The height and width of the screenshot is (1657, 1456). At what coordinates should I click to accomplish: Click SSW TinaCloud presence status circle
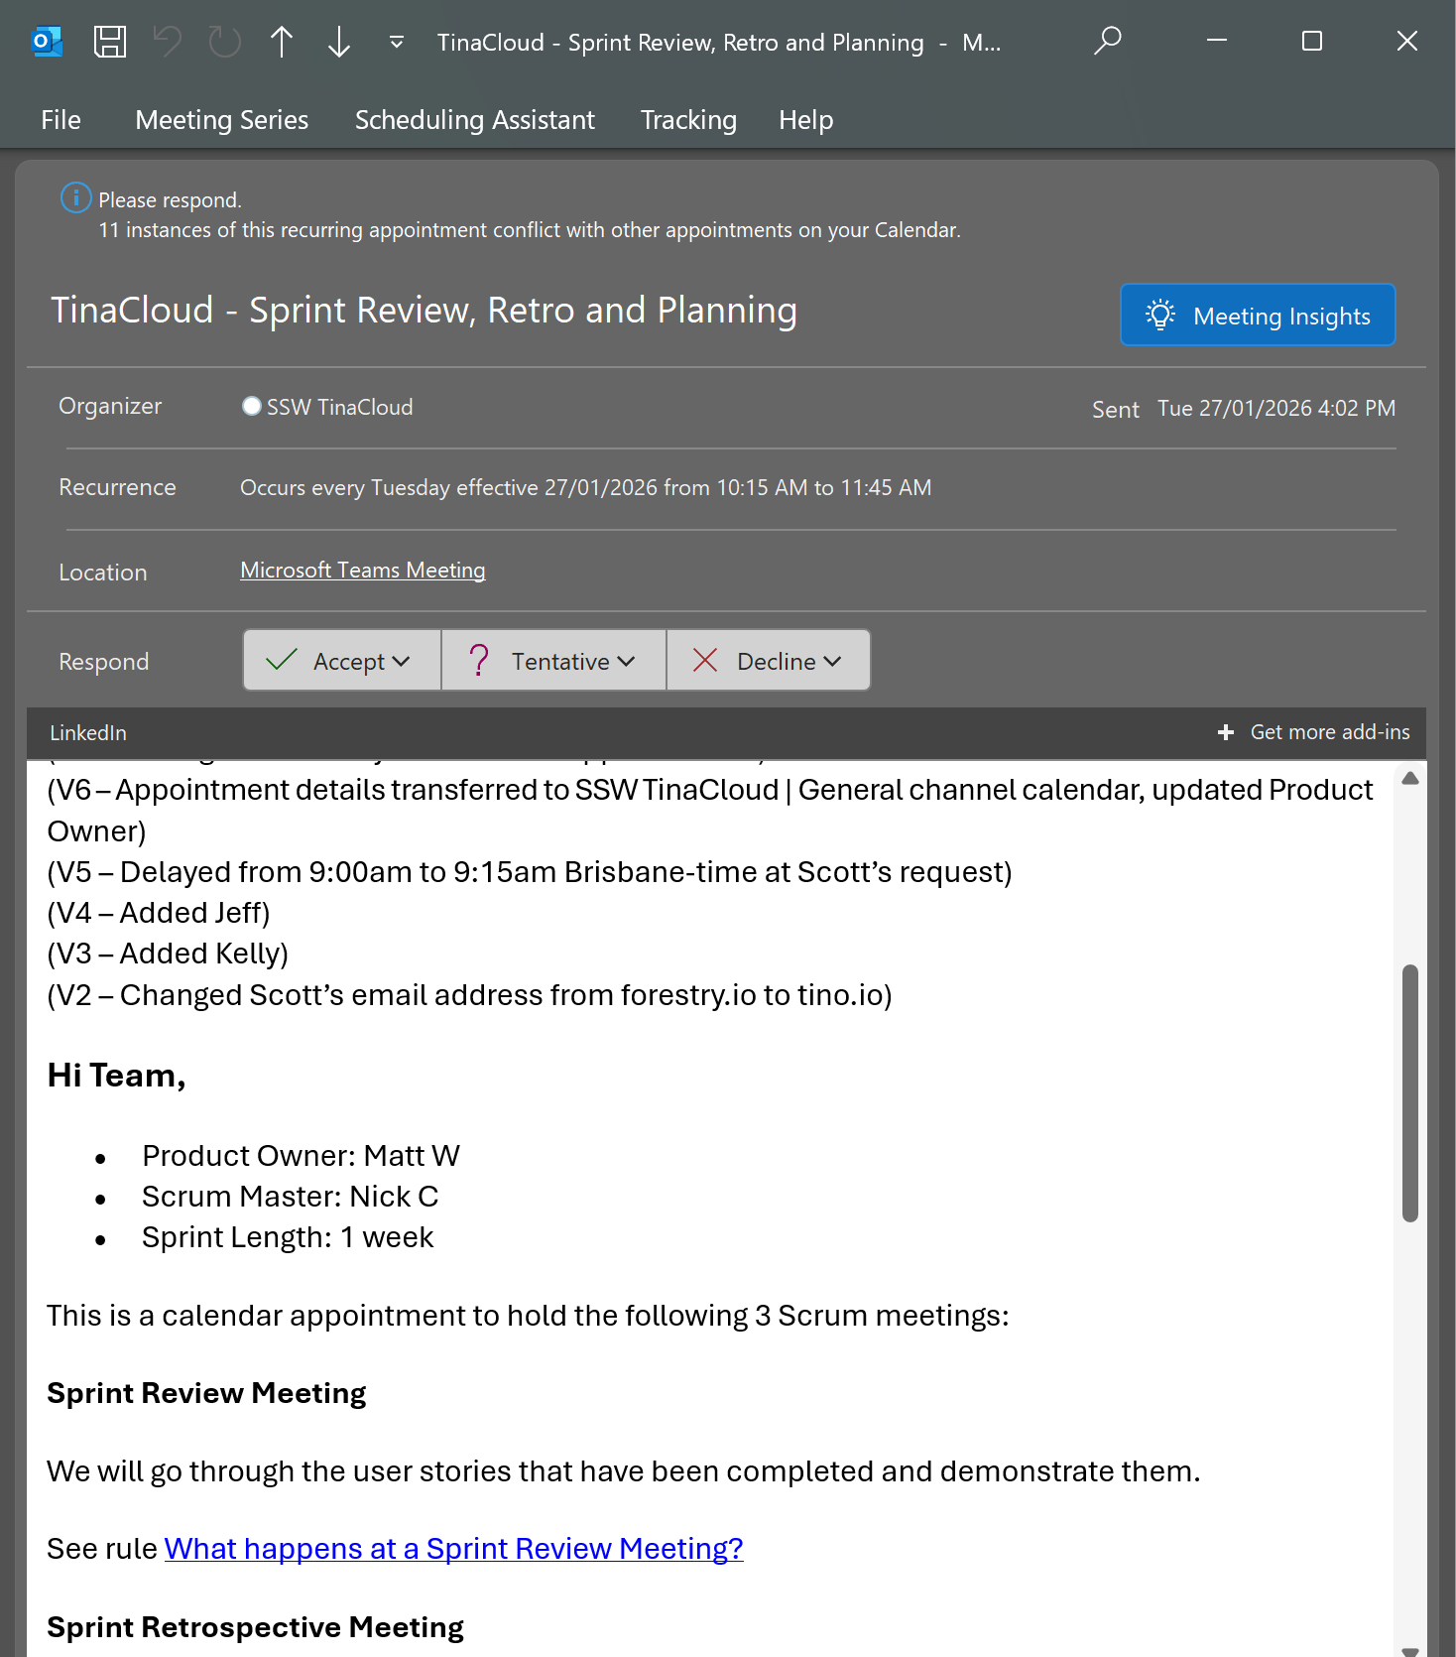pos(252,406)
